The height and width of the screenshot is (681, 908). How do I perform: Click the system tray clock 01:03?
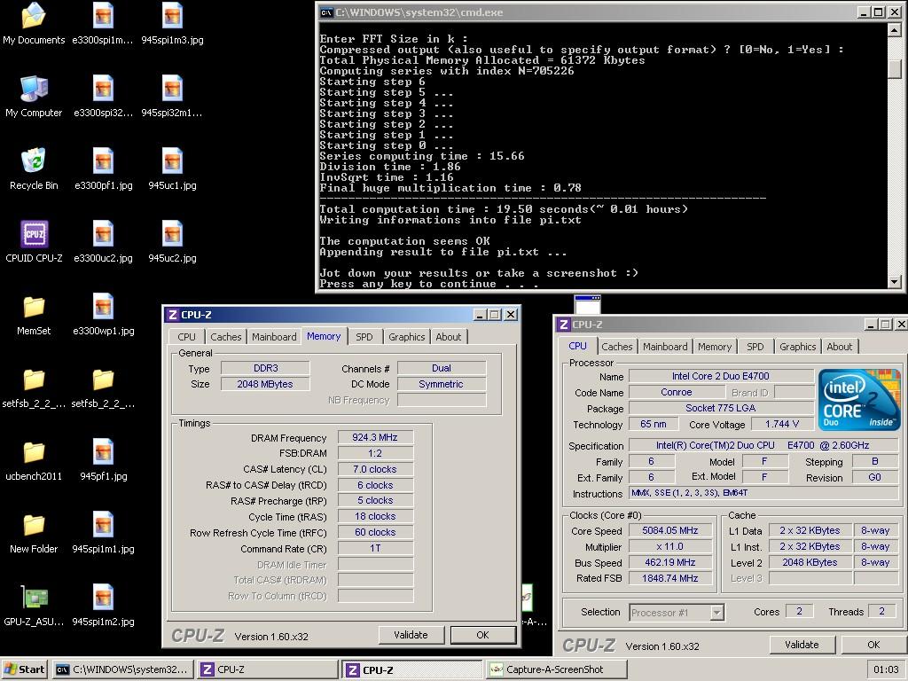click(886, 670)
